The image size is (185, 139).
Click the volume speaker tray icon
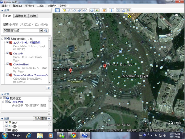click(165, 136)
